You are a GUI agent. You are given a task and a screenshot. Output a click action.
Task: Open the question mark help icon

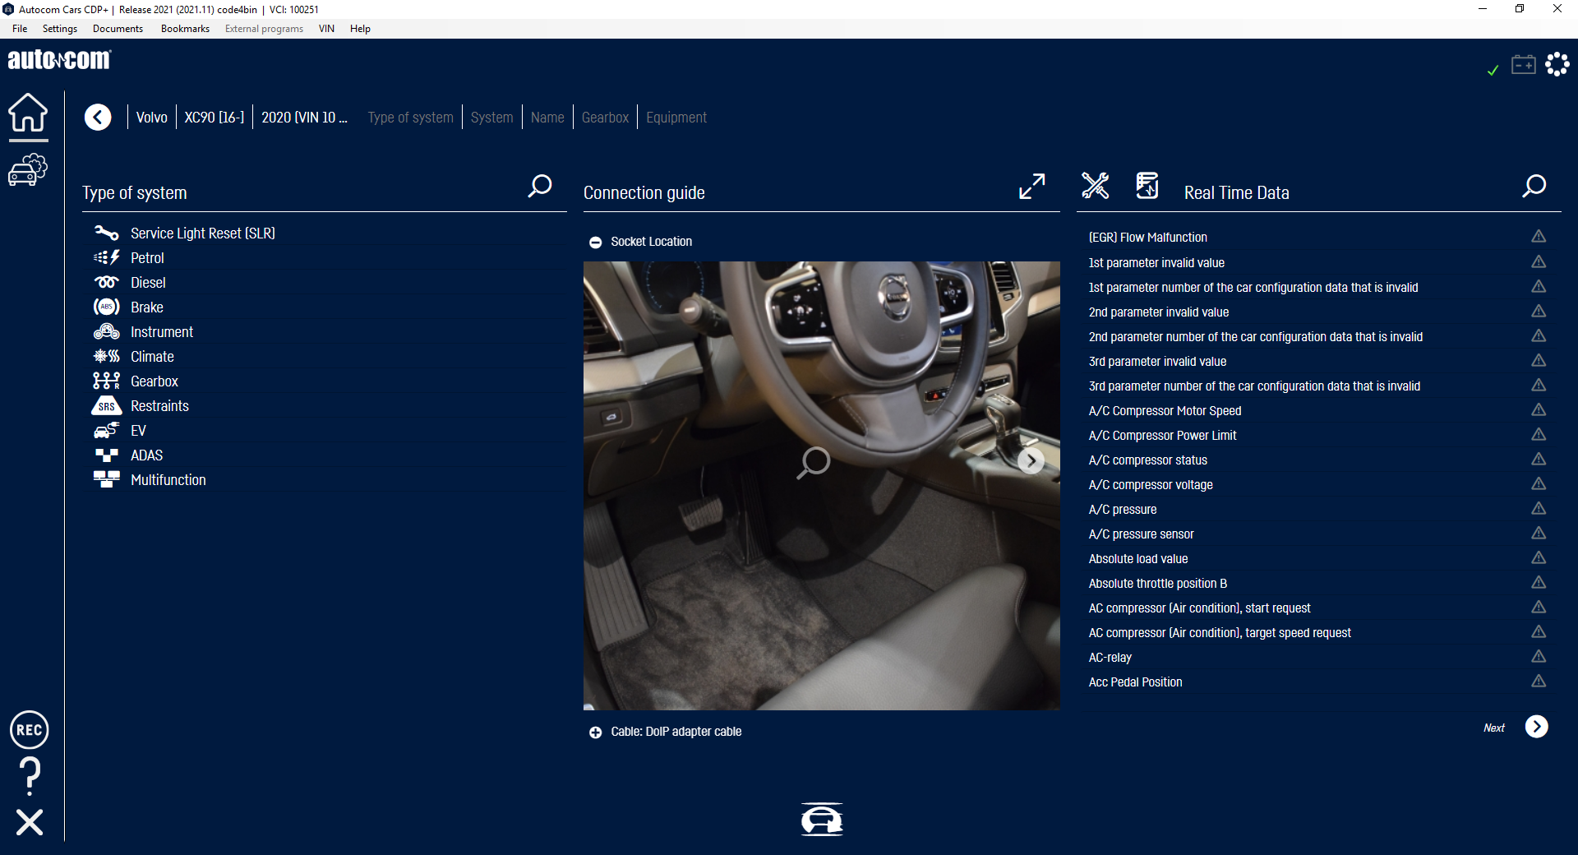click(30, 775)
